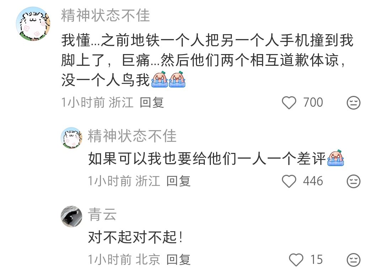
Task: Reply to the 差评 comment
Action: [x=178, y=181]
